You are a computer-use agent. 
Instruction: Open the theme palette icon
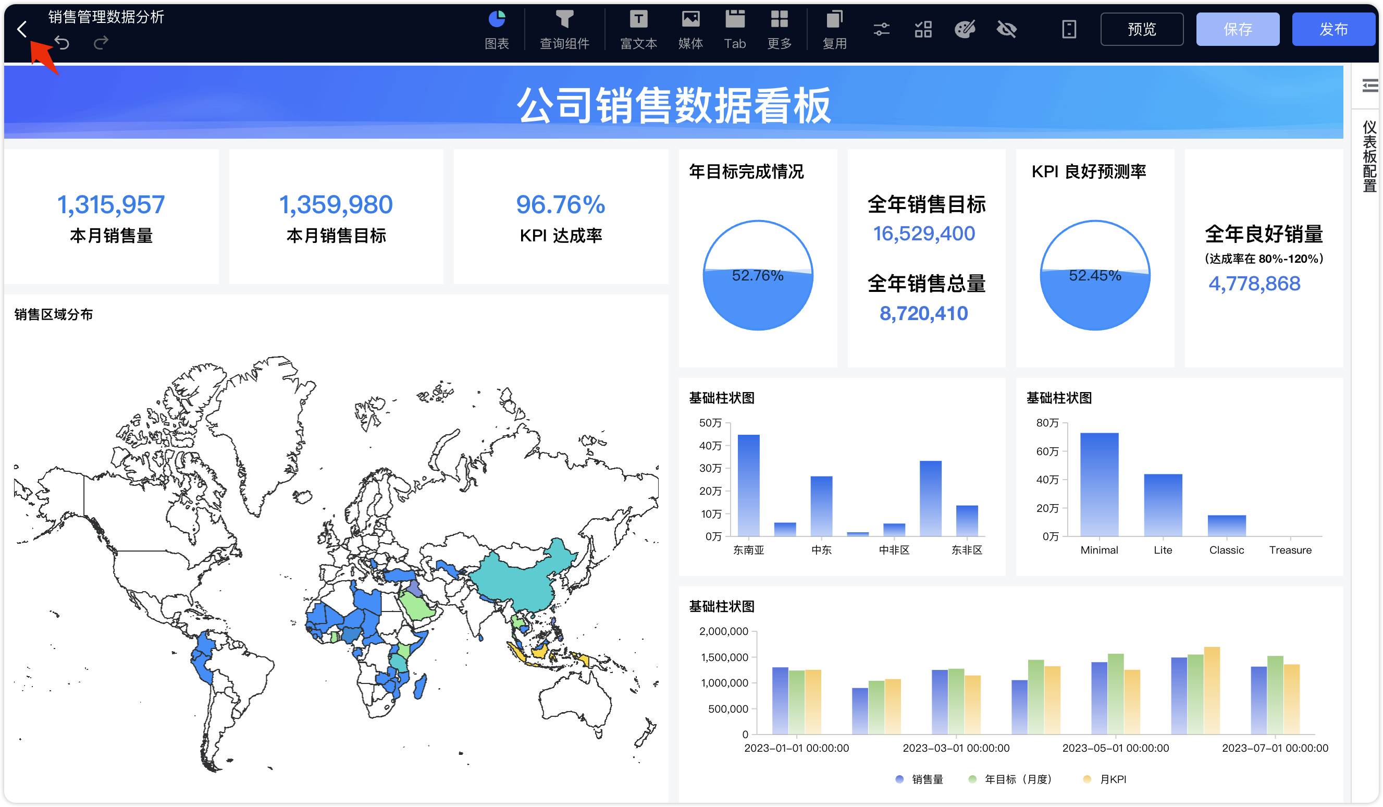click(x=965, y=29)
